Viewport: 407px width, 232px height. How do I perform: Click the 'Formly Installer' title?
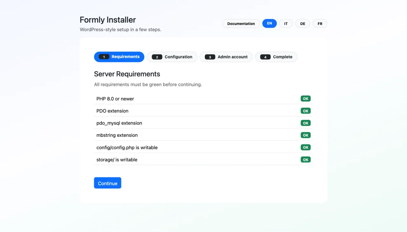[x=107, y=20]
